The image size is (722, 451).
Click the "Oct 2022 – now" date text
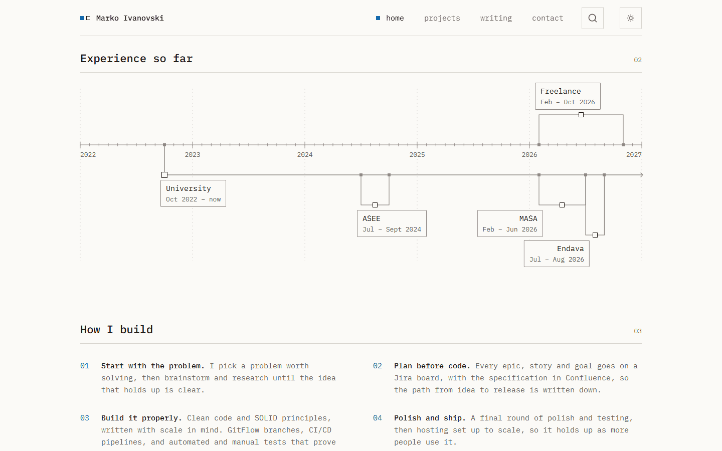click(x=194, y=199)
